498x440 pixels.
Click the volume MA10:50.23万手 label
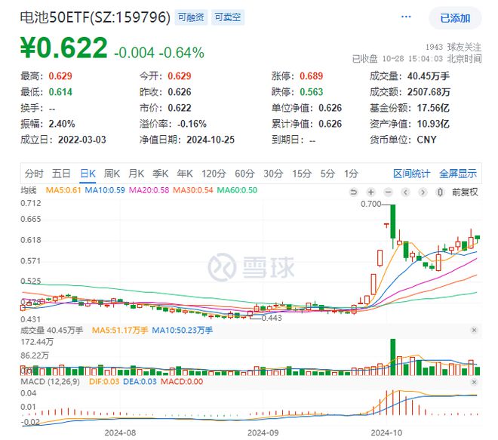(x=182, y=331)
